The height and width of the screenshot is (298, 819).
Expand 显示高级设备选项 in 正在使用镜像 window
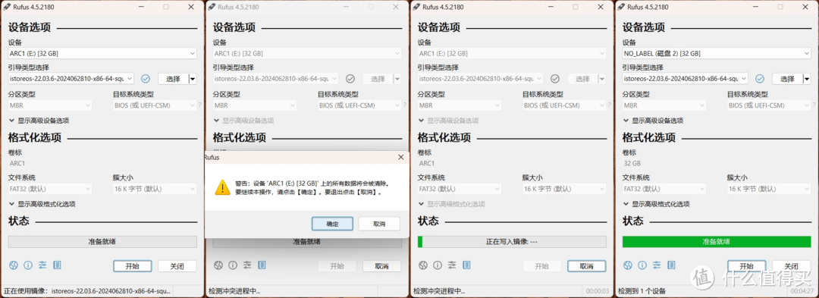tap(39, 121)
